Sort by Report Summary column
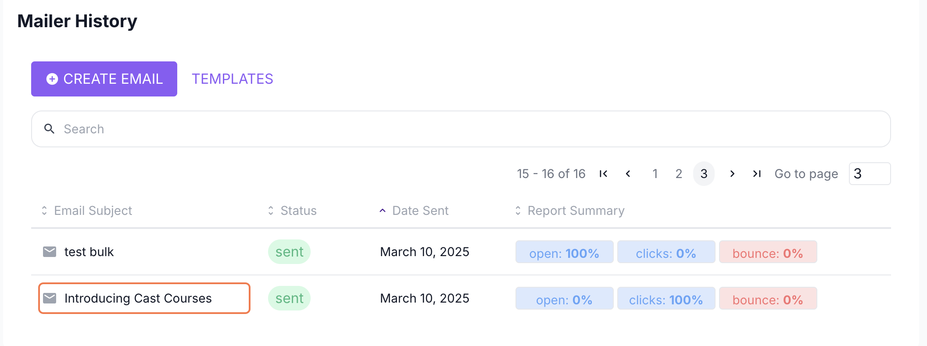The height and width of the screenshot is (346, 927). (576, 211)
